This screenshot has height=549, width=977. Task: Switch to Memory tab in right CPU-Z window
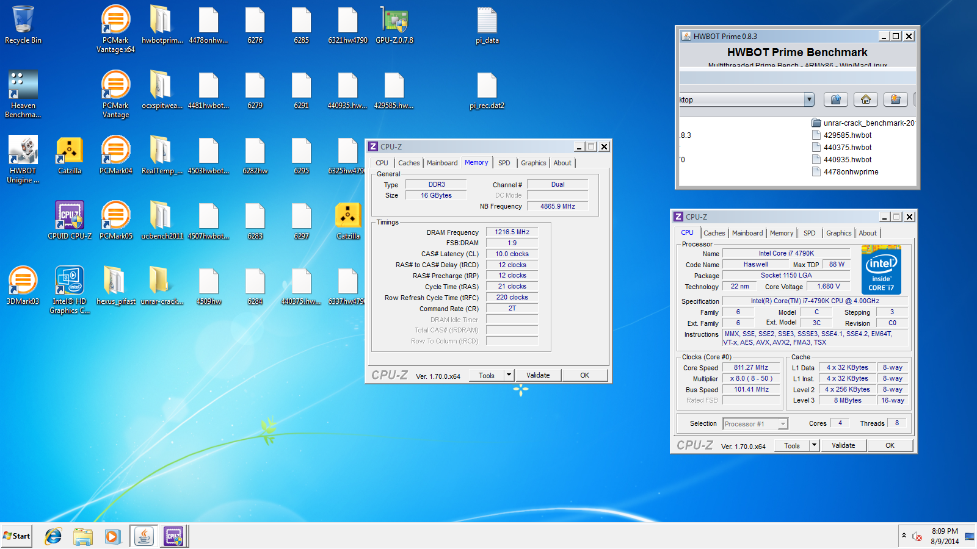coord(782,233)
